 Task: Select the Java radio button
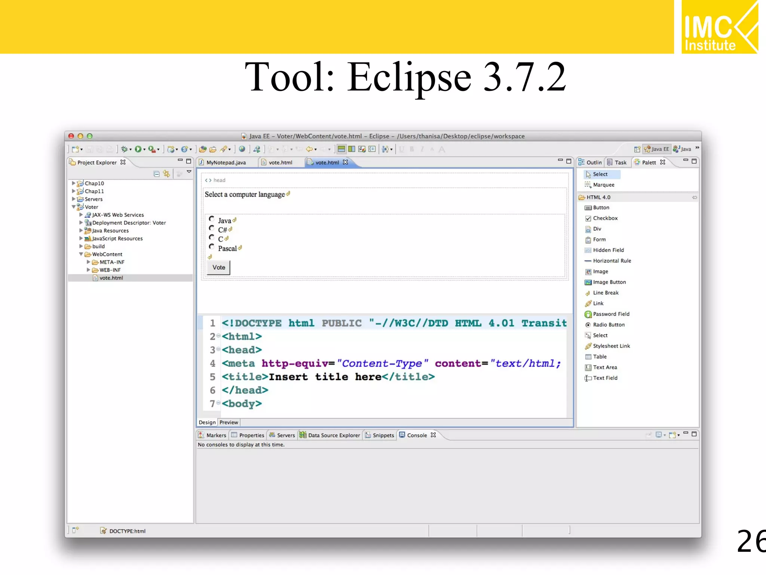click(212, 219)
